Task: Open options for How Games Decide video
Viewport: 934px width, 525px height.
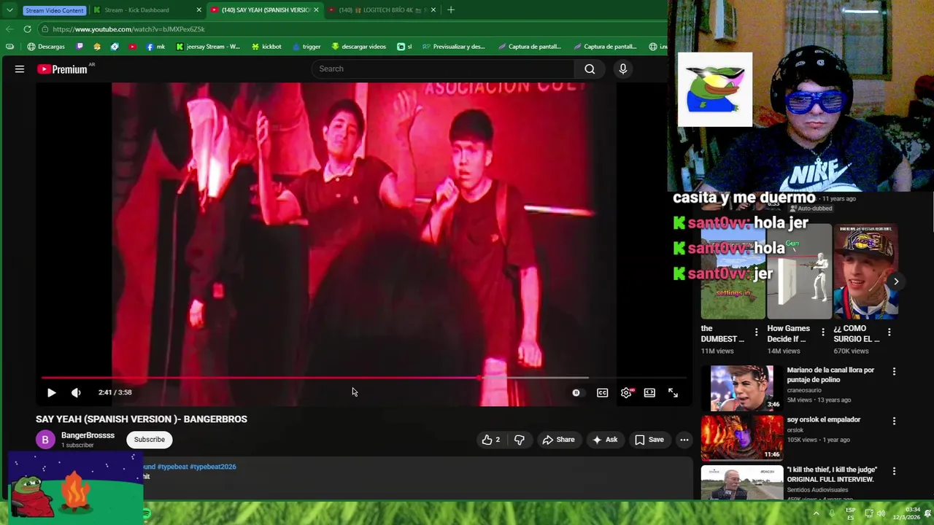Action: (x=823, y=332)
